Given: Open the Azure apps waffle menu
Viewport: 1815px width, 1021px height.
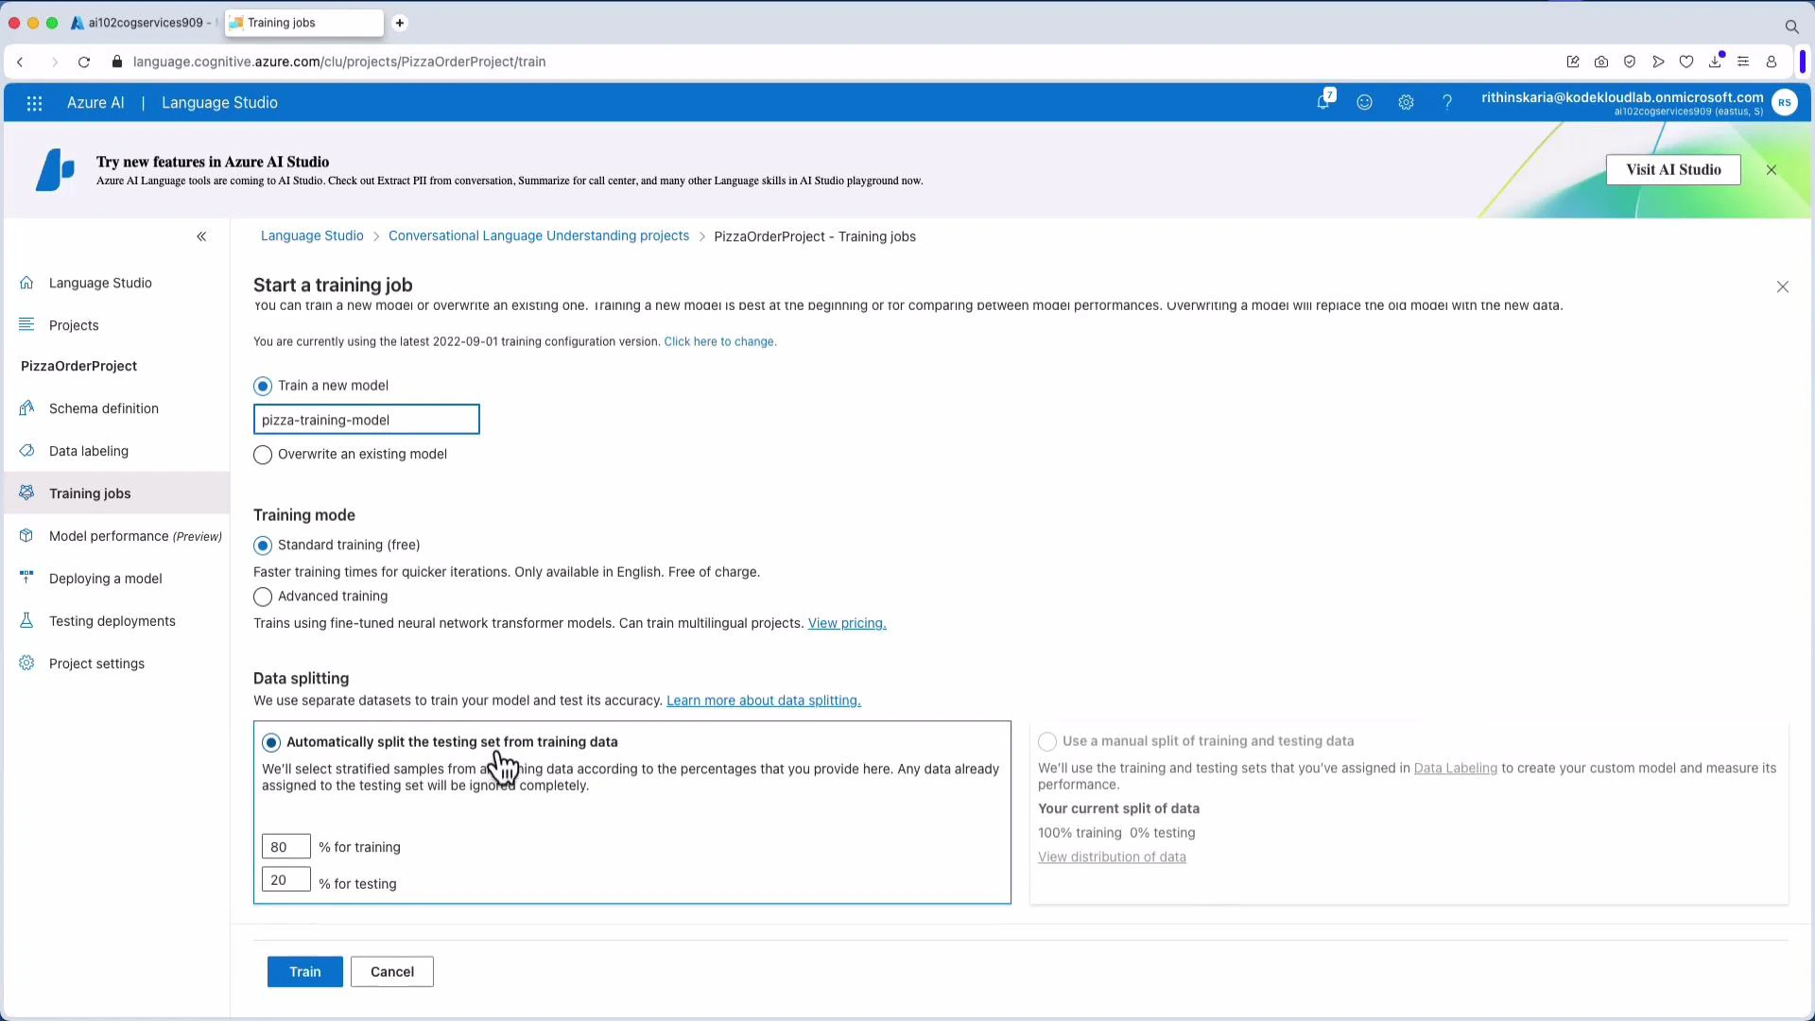Looking at the screenshot, I should point(34,102).
